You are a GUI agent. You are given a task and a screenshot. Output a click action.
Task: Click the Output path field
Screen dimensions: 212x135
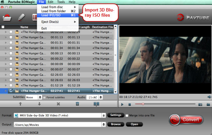pos(58,125)
